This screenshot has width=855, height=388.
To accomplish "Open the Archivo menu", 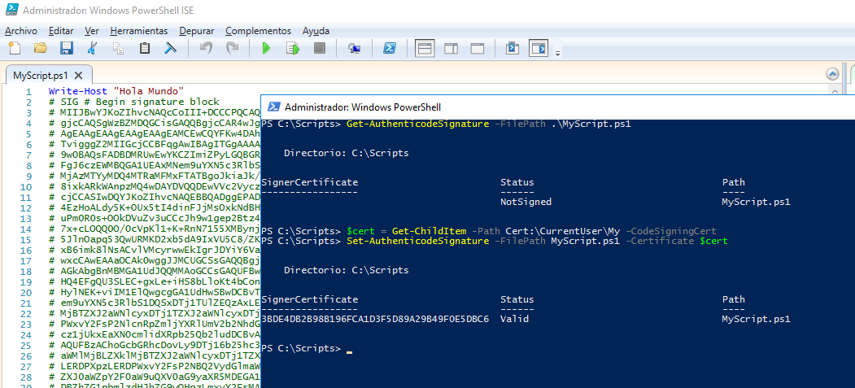I will click(x=20, y=31).
